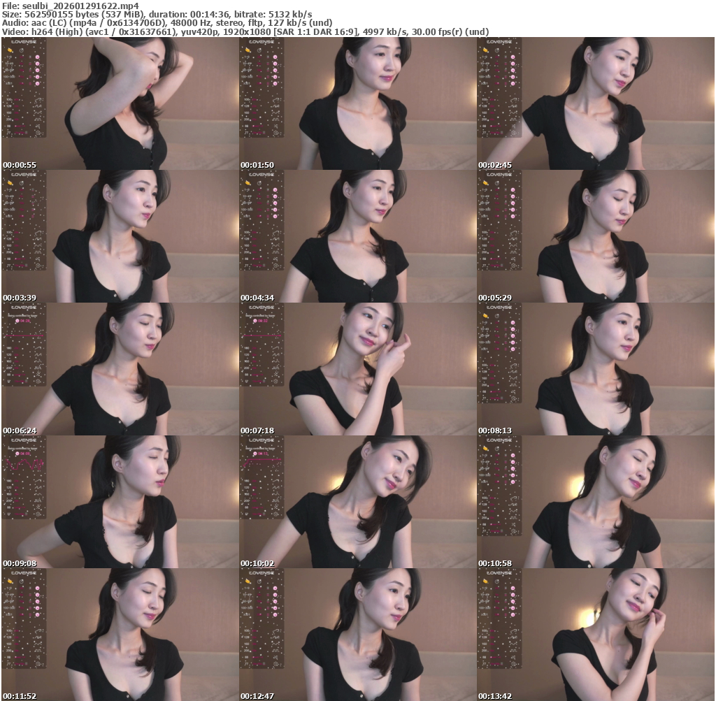Viewport: 716px width, 701px height.
Task: Open the thumbnail frame at 00:00:55
Action: click(120, 103)
